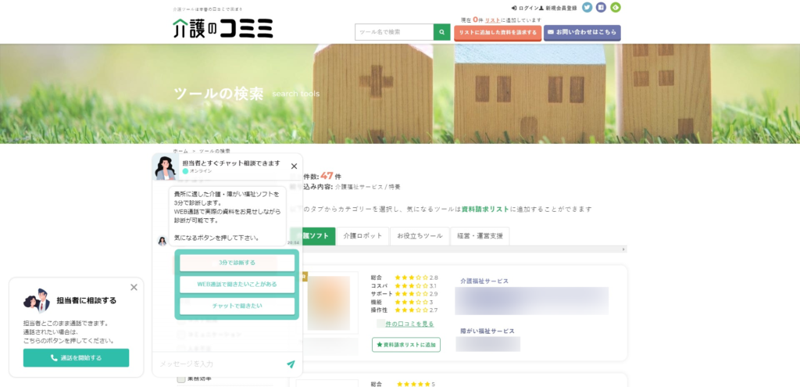The width and height of the screenshot is (800, 387).
Task: Click 件の口コミを見る review link
Action: coord(409,324)
